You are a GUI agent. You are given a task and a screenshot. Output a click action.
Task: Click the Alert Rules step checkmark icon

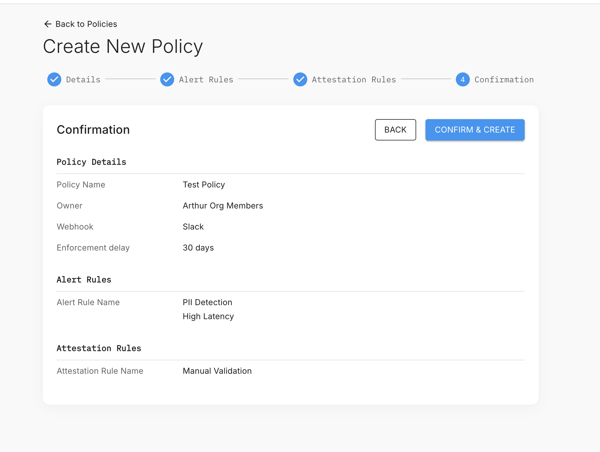(x=167, y=79)
